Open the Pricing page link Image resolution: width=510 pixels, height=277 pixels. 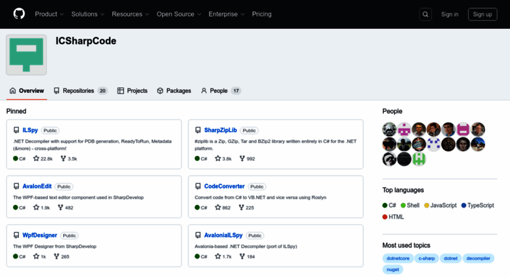click(x=261, y=14)
